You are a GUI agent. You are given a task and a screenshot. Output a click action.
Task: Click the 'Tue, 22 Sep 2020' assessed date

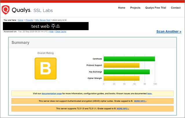click(x=26, y=32)
